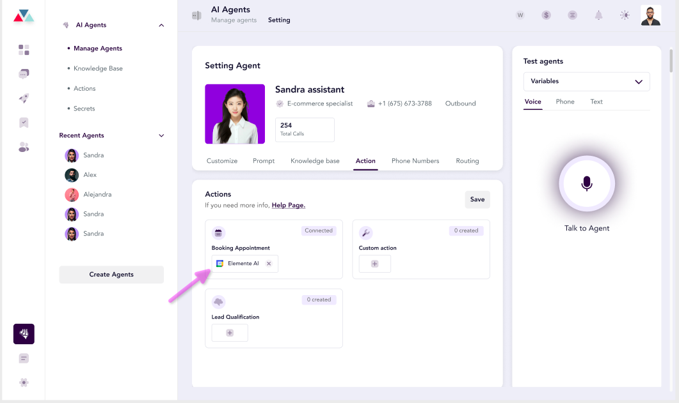Click the Booking Appointment calendar icon
Screen dimensions: 679x403
point(218,233)
